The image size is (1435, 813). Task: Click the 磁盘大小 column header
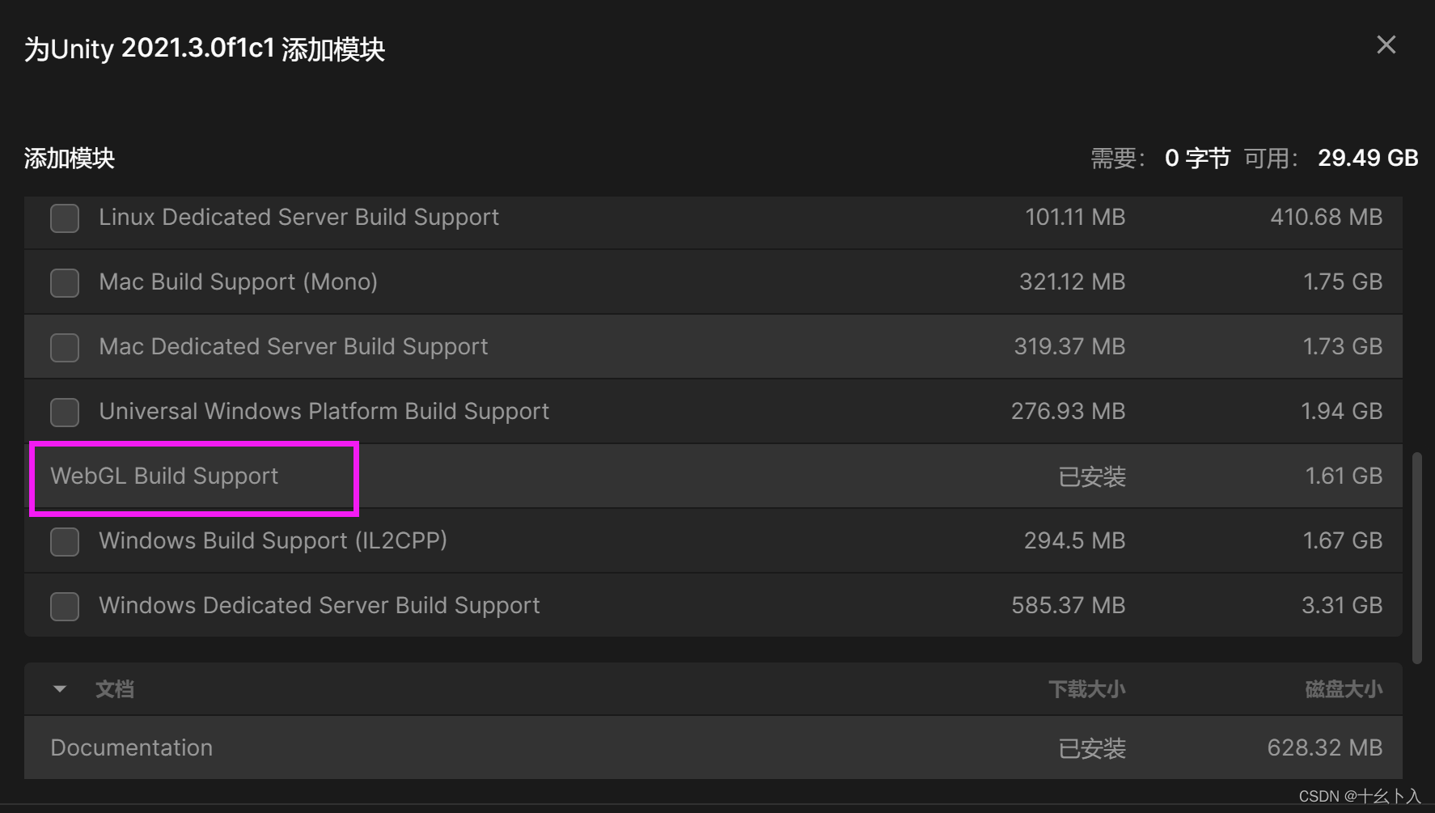[1344, 689]
